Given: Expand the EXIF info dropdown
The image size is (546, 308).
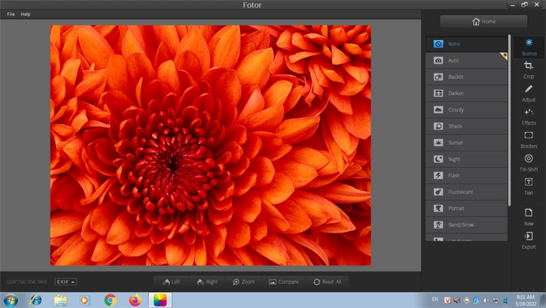Looking at the screenshot, I should pos(66,282).
